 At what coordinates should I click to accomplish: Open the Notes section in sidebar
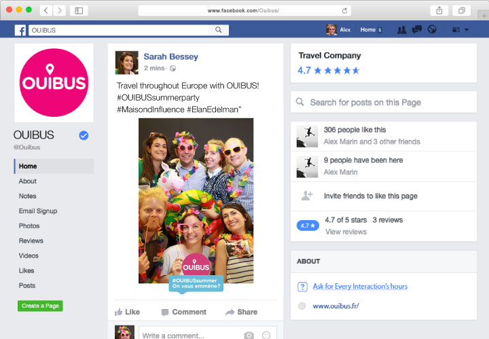[x=27, y=196]
